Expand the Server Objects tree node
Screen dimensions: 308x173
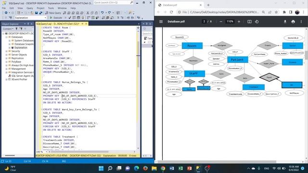pyautogui.click(x=6, y=55)
